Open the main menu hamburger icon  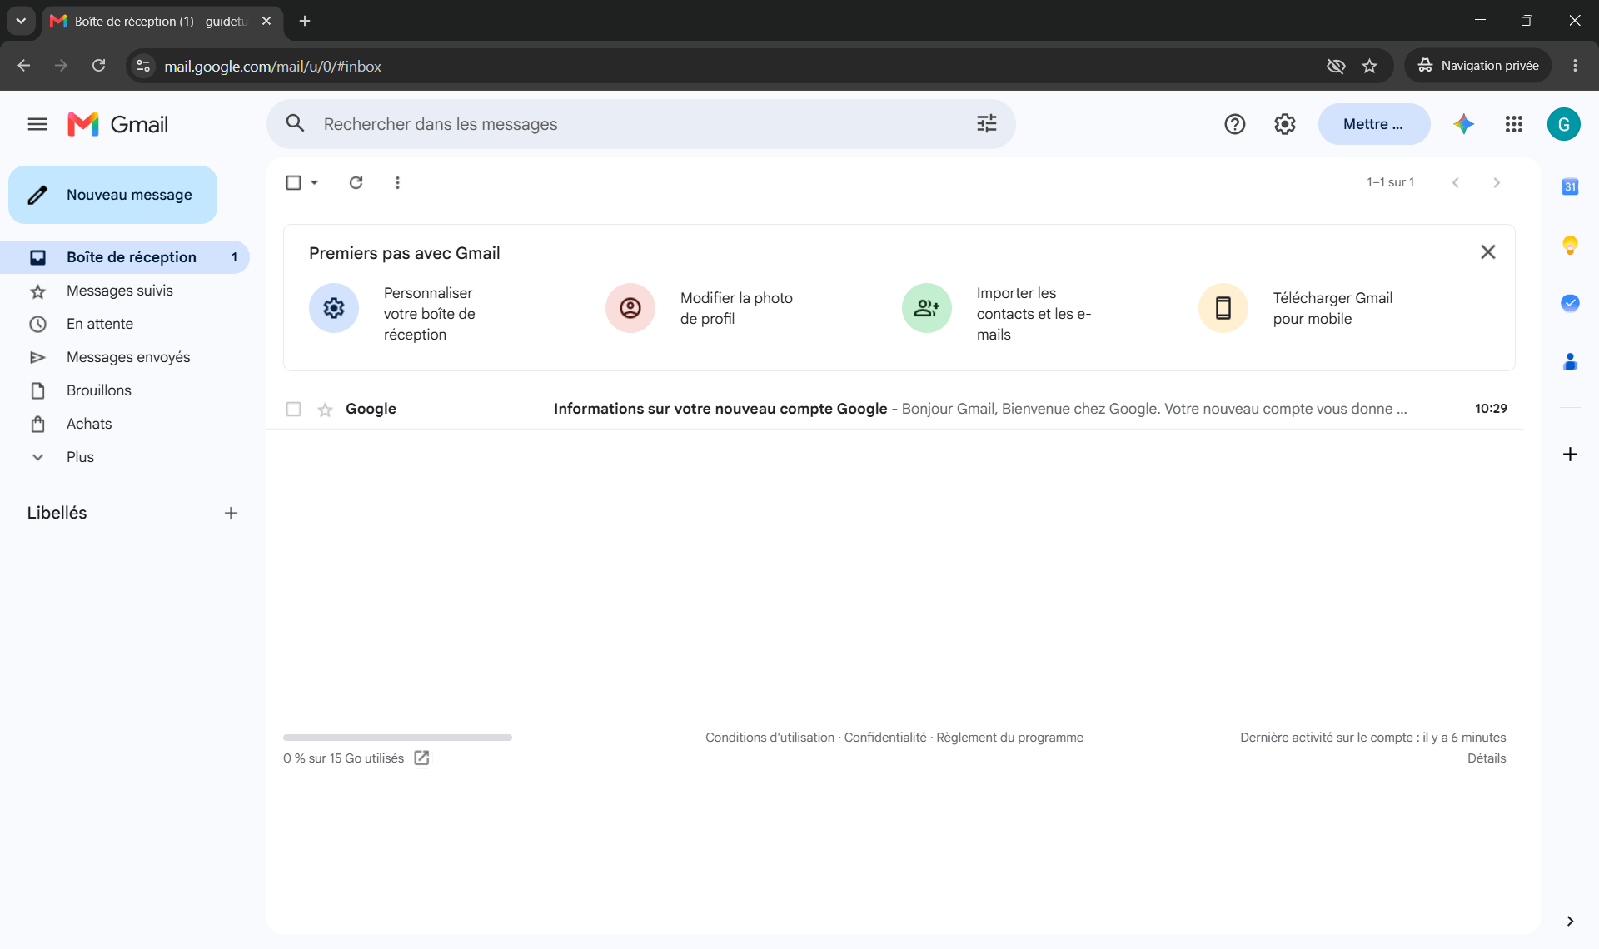tap(37, 124)
